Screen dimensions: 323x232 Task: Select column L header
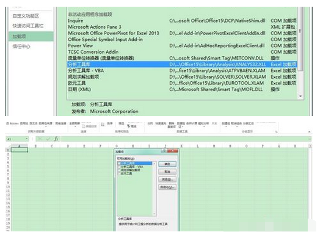coord(198,146)
